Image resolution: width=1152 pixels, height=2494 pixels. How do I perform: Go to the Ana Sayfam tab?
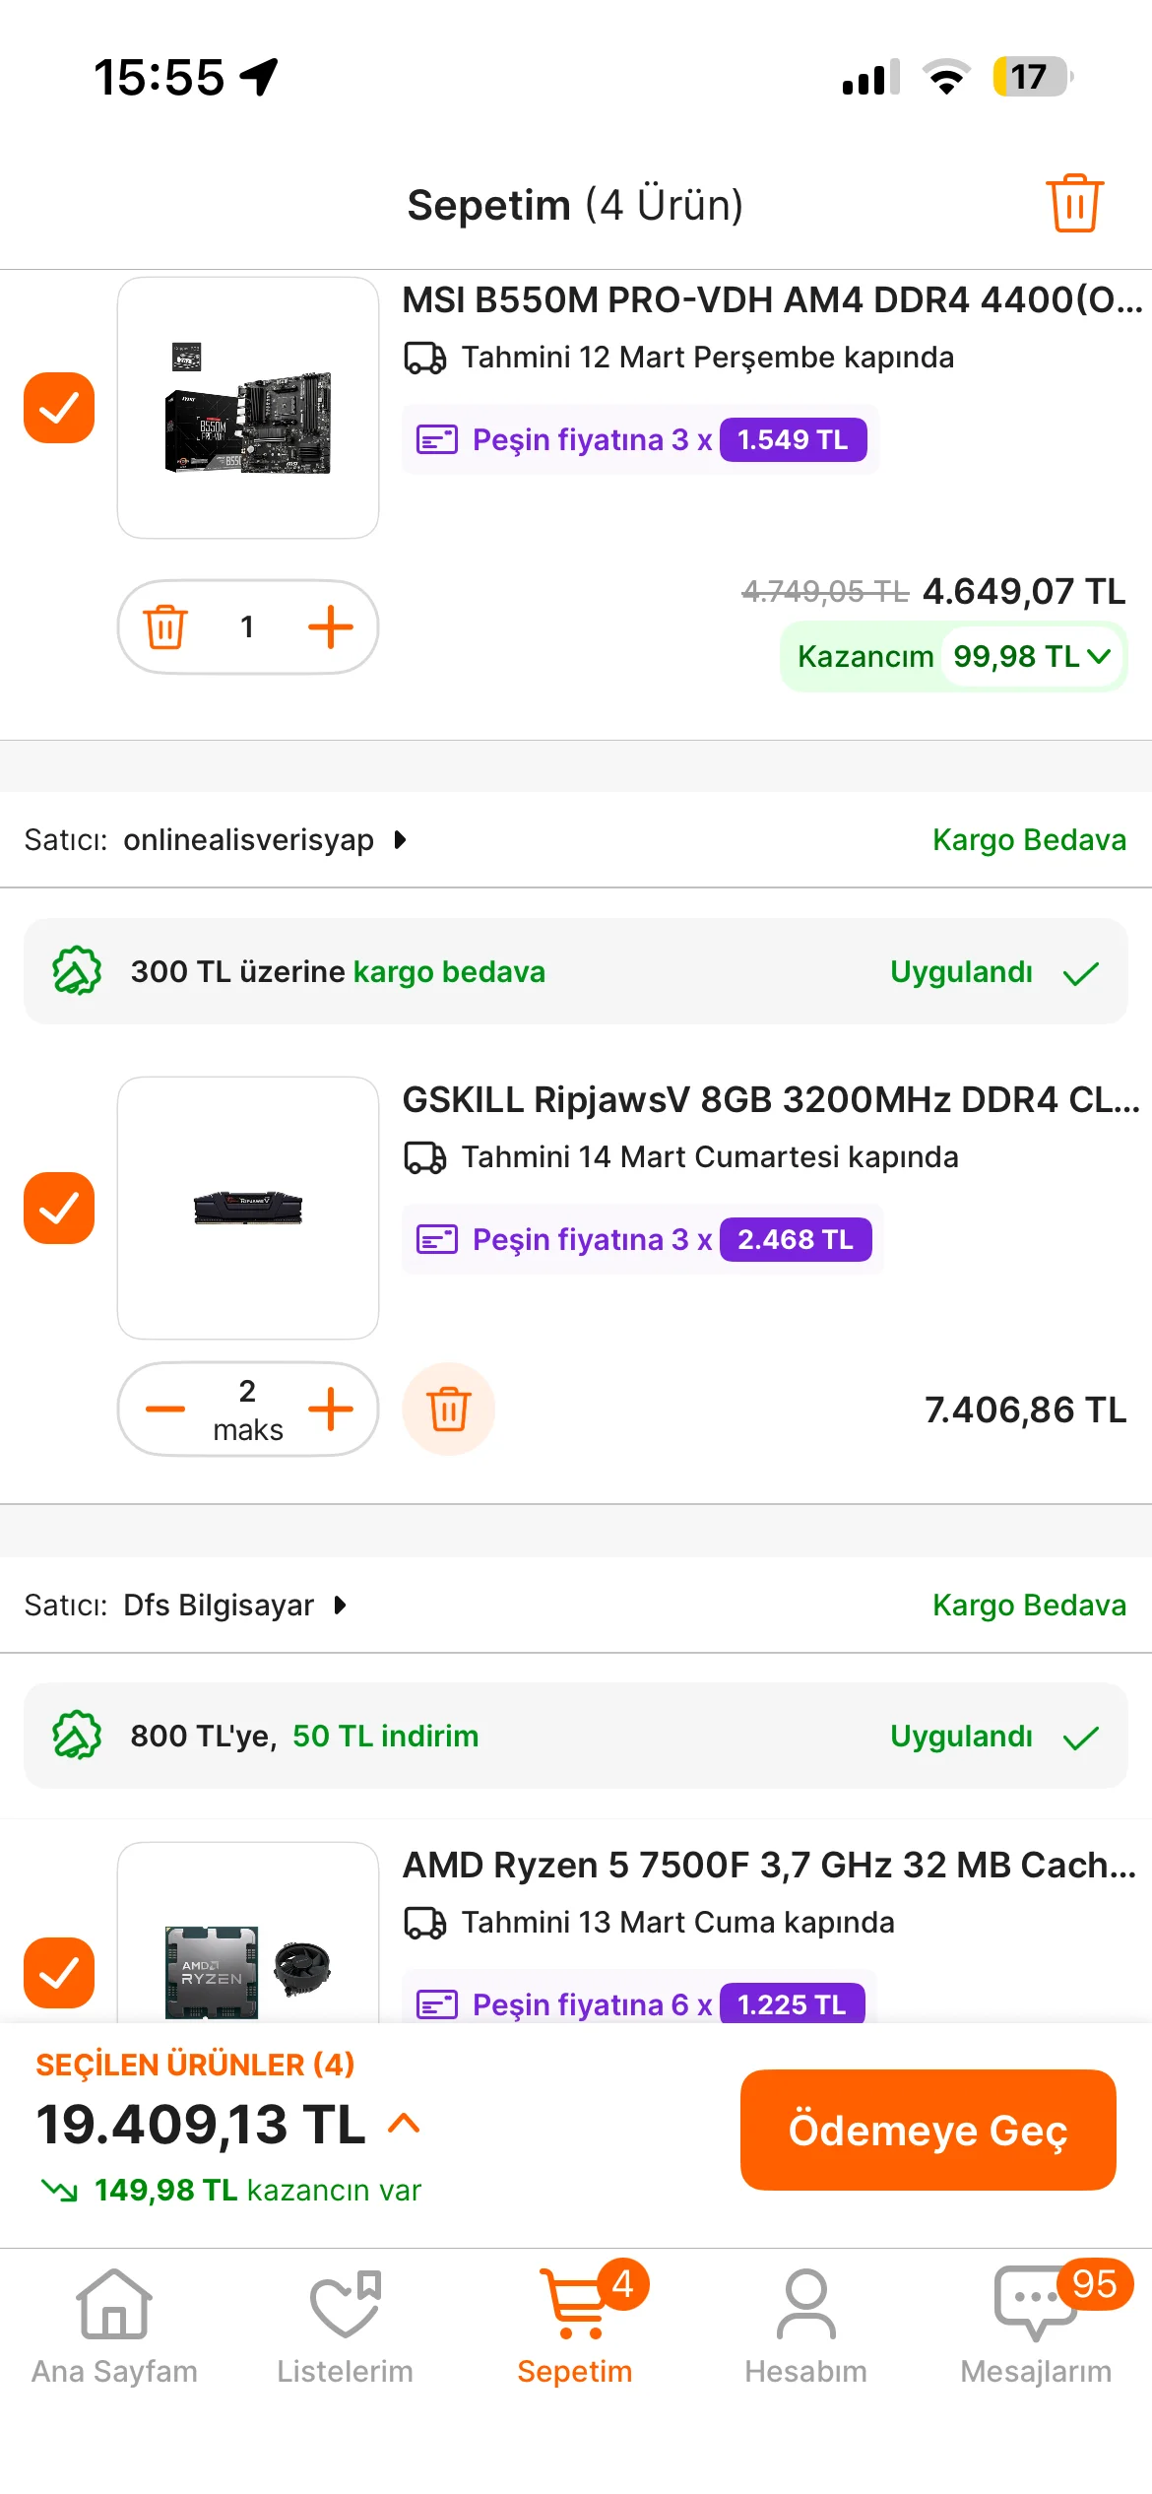[114, 2327]
